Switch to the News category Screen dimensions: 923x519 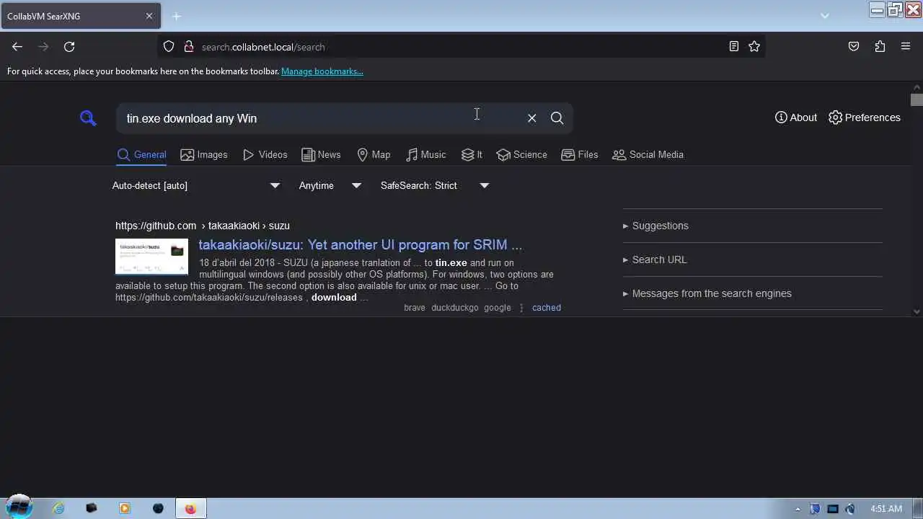[x=321, y=154]
